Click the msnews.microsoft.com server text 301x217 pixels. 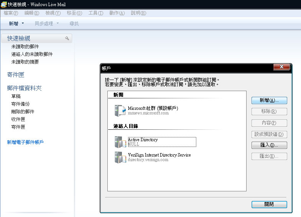tap(148, 113)
